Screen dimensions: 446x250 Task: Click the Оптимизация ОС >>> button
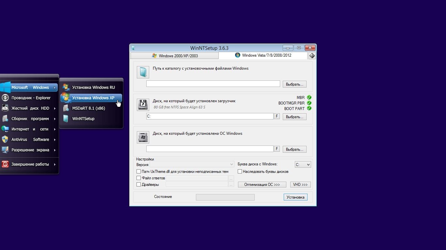click(262, 185)
